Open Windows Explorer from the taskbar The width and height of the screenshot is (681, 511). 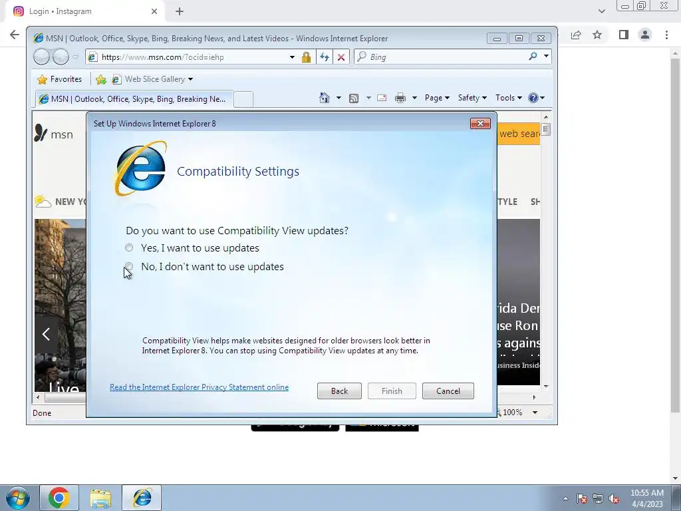point(100,498)
